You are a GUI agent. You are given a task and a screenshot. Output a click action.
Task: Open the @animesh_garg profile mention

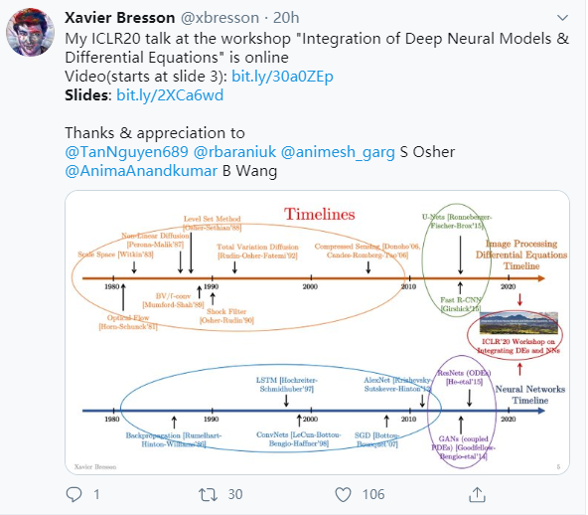coord(338,152)
